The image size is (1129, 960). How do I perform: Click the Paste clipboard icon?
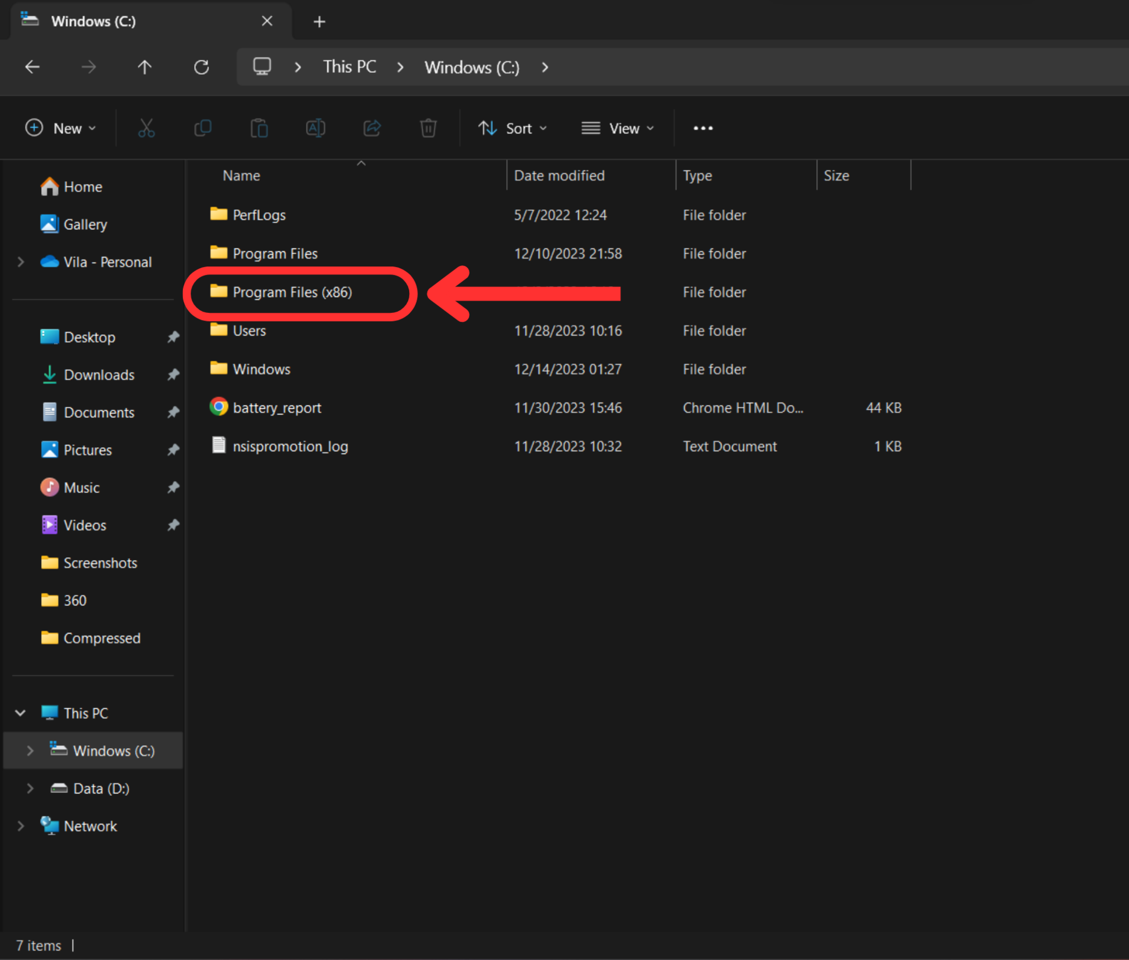(259, 128)
